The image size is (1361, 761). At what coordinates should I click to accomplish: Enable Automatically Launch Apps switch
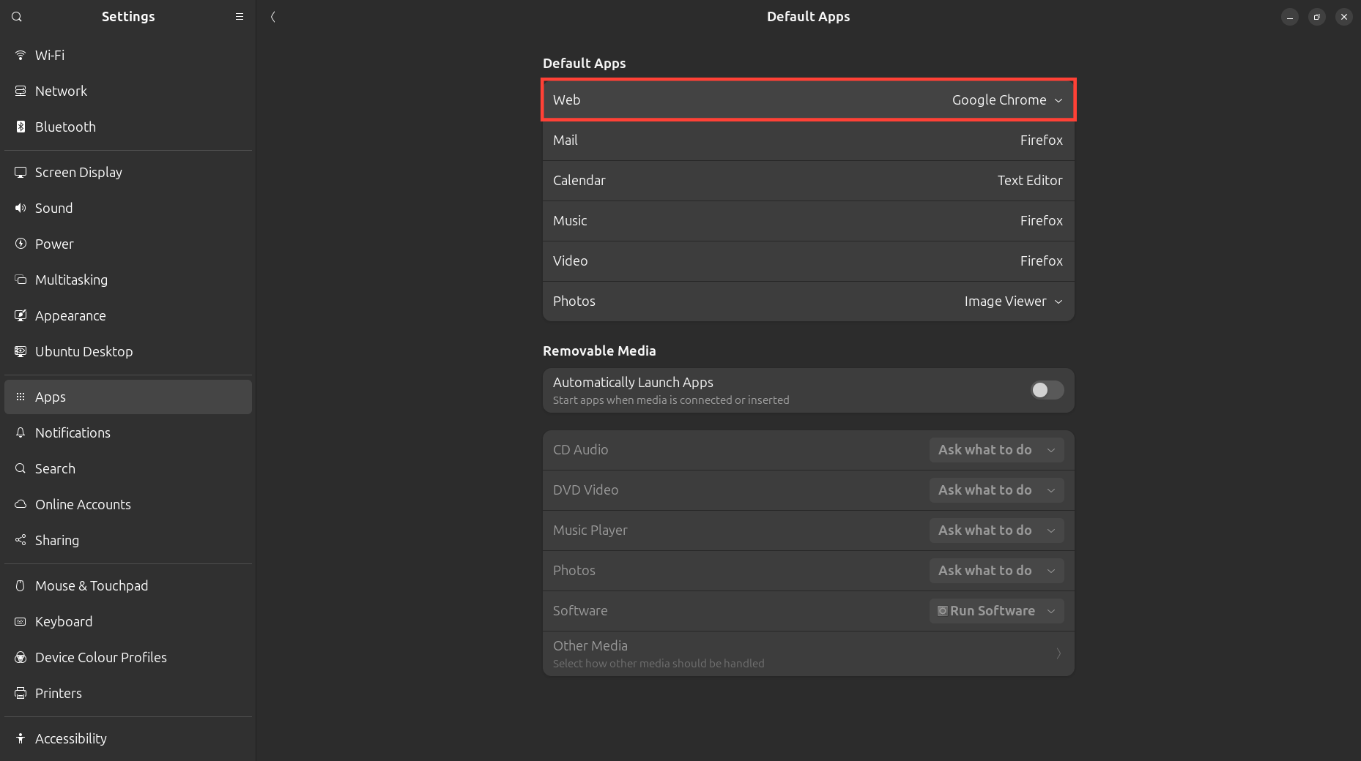point(1047,391)
